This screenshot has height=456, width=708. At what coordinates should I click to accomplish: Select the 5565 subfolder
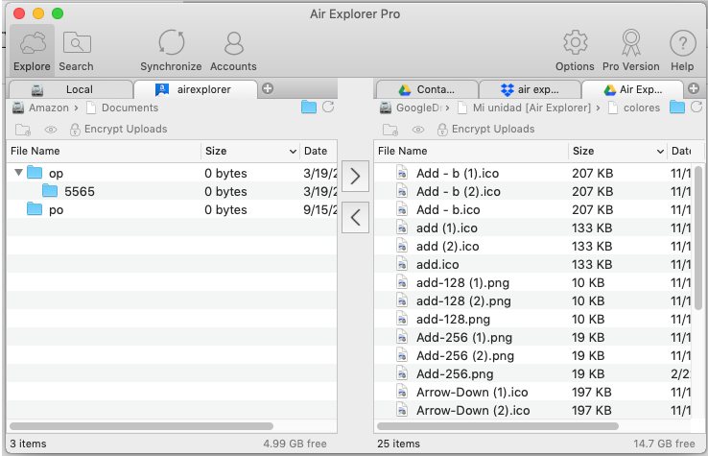tap(172, 192)
